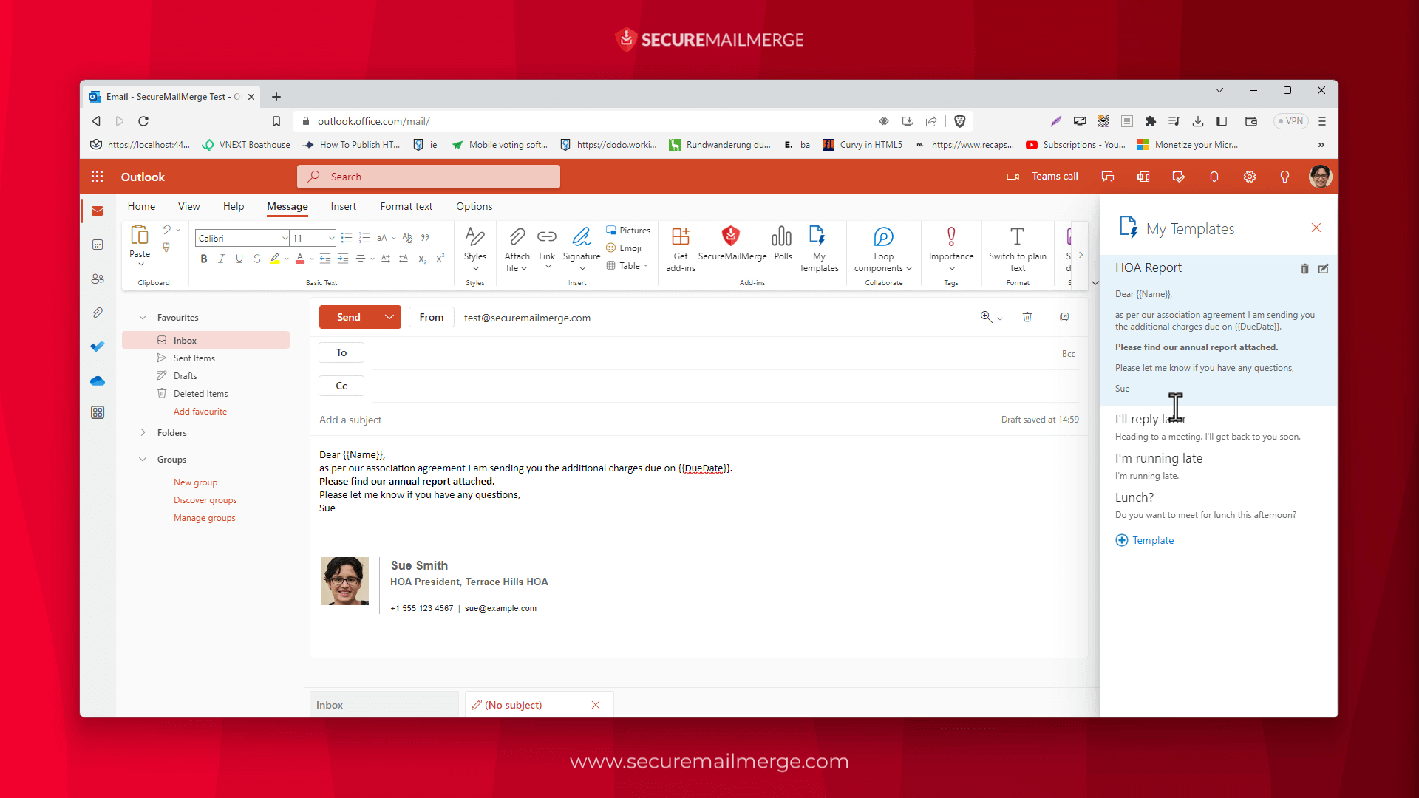1419x798 pixels.
Task: Click the Add favourite link
Action: [200, 412]
